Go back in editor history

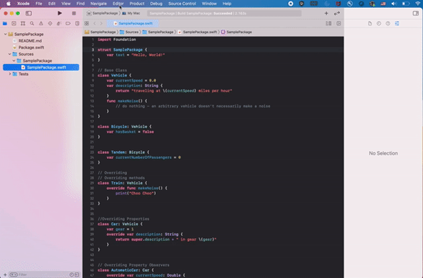click(x=95, y=24)
